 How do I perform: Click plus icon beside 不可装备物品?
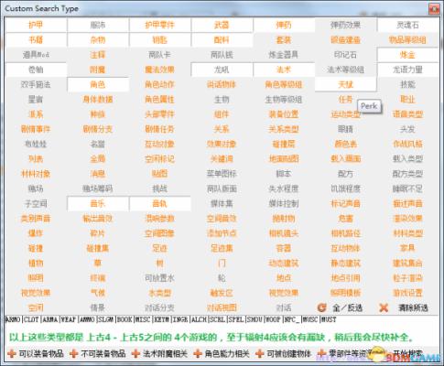(x=74, y=353)
